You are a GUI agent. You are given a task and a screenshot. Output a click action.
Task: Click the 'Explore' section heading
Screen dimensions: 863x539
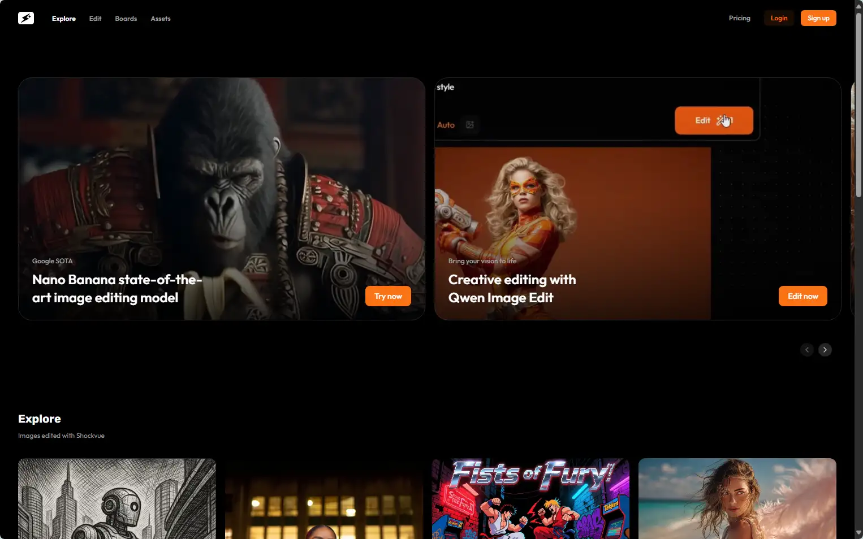tap(40, 419)
